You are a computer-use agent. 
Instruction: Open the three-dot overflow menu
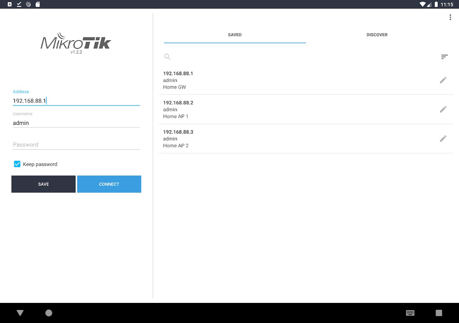(x=450, y=17)
